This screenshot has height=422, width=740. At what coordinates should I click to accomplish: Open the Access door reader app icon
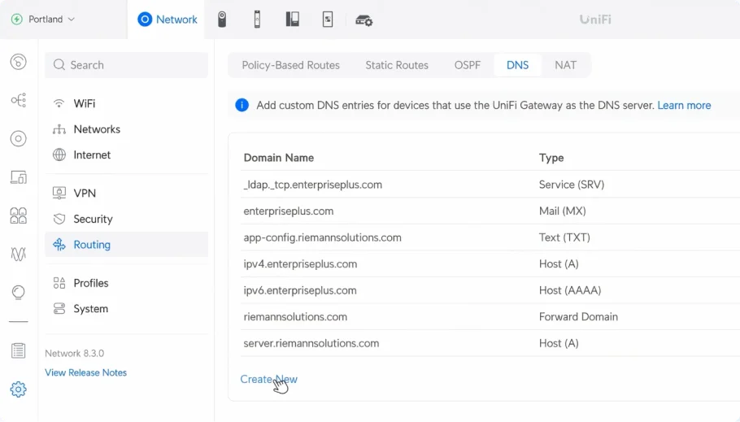tap(257, 20)
